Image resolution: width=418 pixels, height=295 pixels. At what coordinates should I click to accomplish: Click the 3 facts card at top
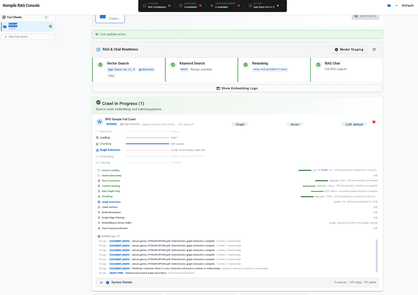pyautogui.click(x=110, y=18)
